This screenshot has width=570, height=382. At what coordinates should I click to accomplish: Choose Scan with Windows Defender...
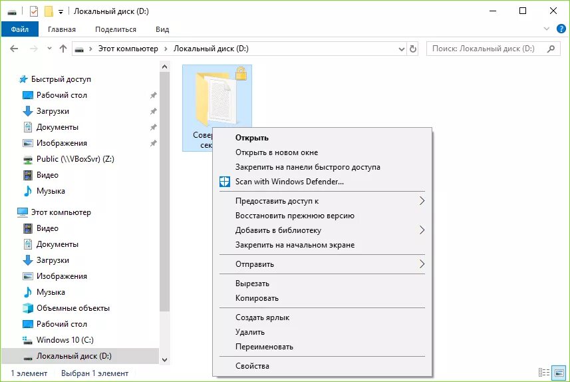pyautogui.click(x=322, y=182)
